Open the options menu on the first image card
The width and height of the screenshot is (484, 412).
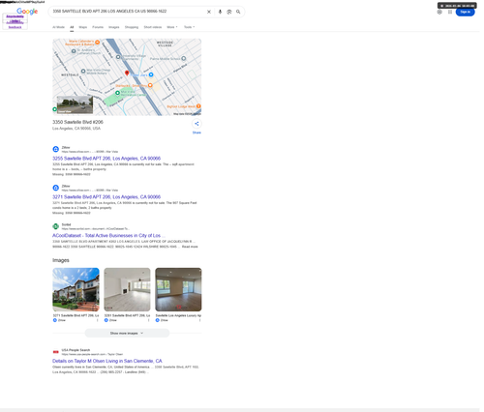(x=97, y=320)
